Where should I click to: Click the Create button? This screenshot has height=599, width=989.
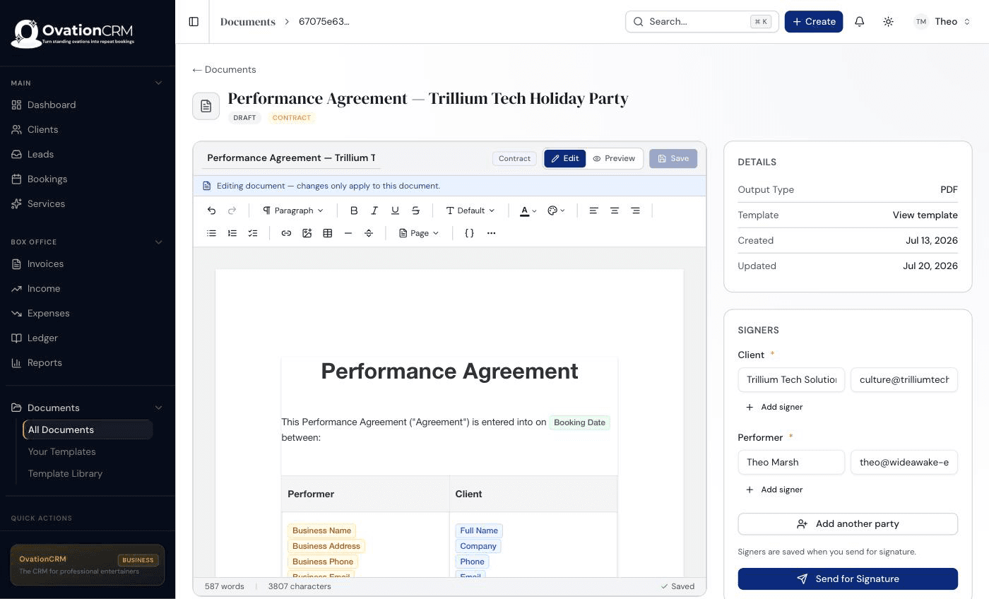click(x=814, y=22)
